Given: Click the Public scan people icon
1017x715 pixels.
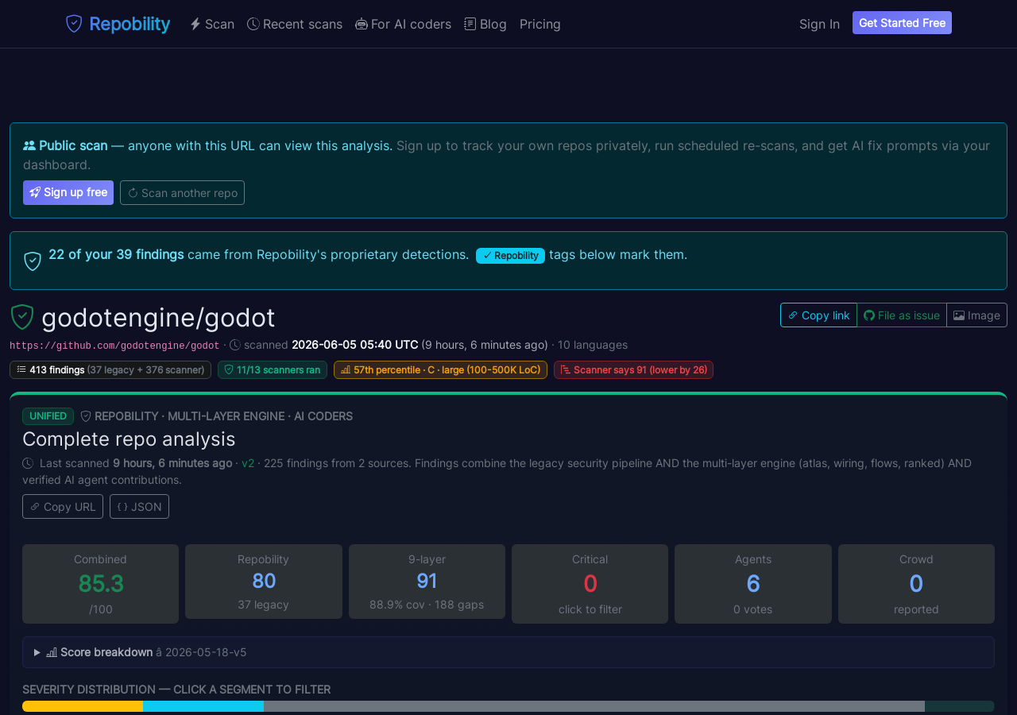Looking at the screenshot, I should [29, 145].
